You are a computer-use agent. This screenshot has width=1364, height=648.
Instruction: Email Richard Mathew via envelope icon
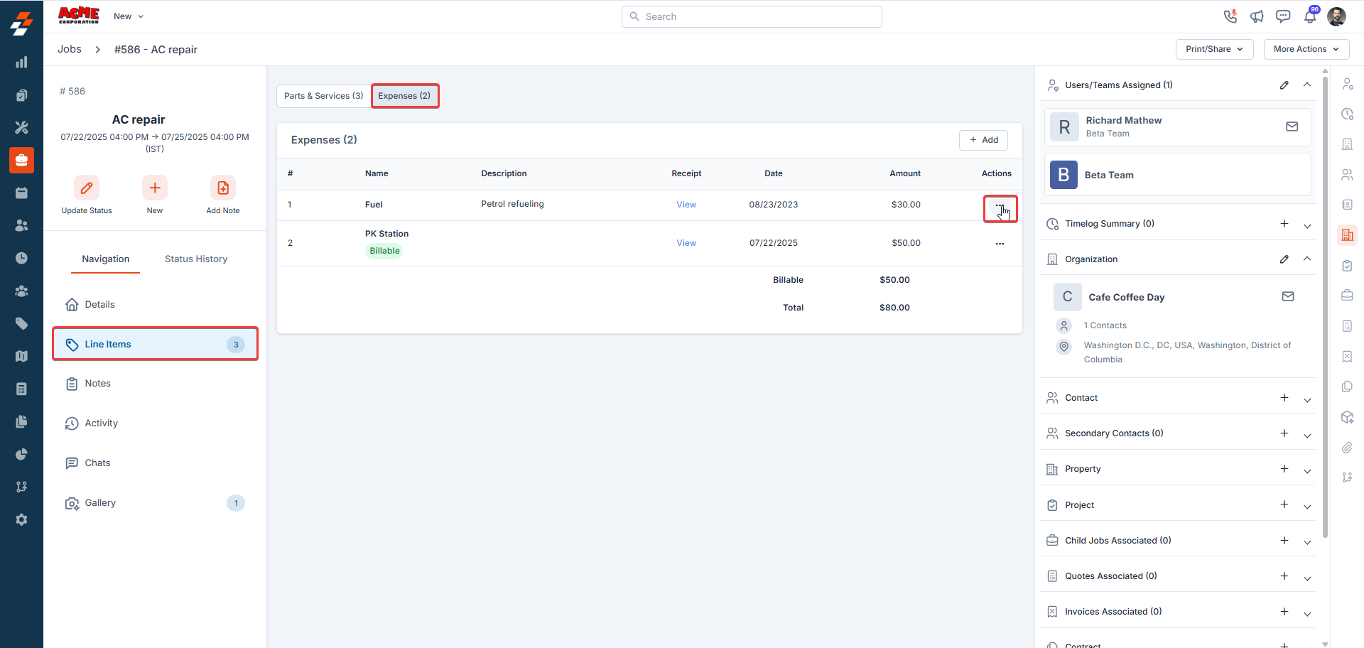(x=1292, y=126)
